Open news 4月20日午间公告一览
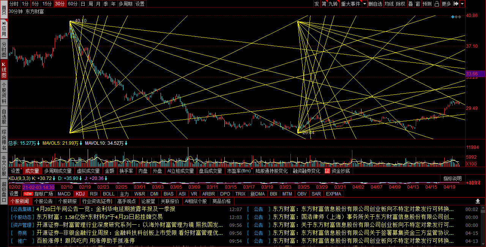Viewport: 486px width, 247px height. 106,209
